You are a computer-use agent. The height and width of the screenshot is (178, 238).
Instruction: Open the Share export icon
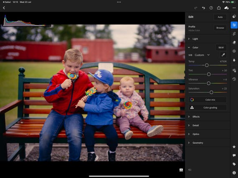click(219, 8)
